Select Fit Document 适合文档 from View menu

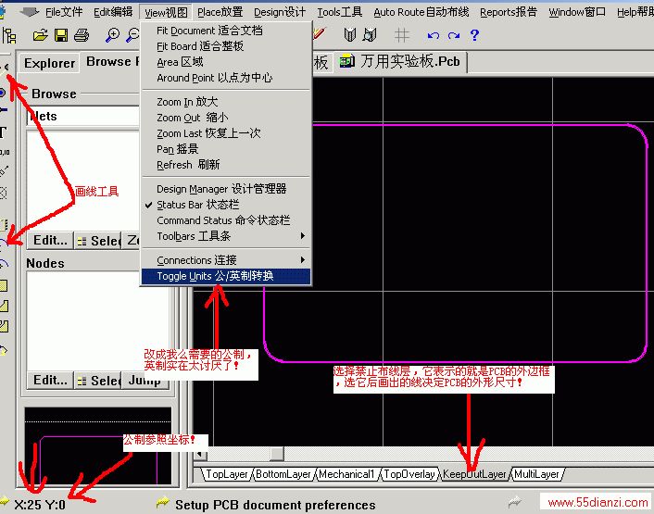[x=226, y=31]
